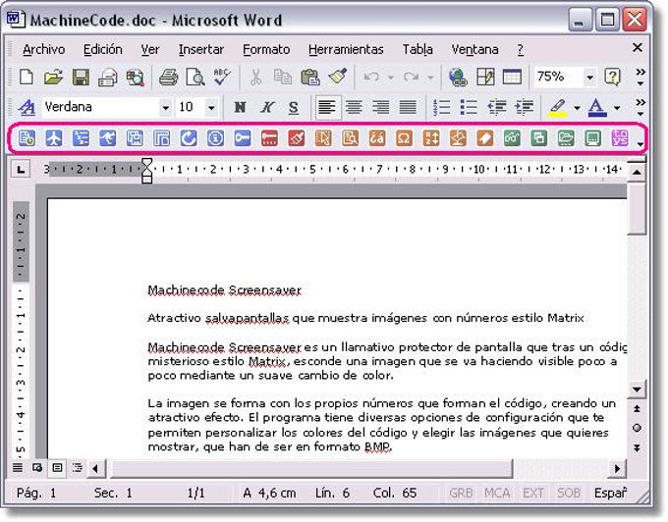Click the green eyeglasses icon
The image size is (668, 522).
click(512, 138)
